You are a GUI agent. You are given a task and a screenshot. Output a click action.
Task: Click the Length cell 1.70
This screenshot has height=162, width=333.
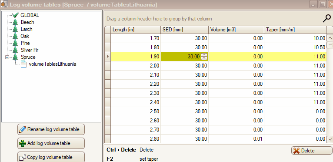[136, 38]
